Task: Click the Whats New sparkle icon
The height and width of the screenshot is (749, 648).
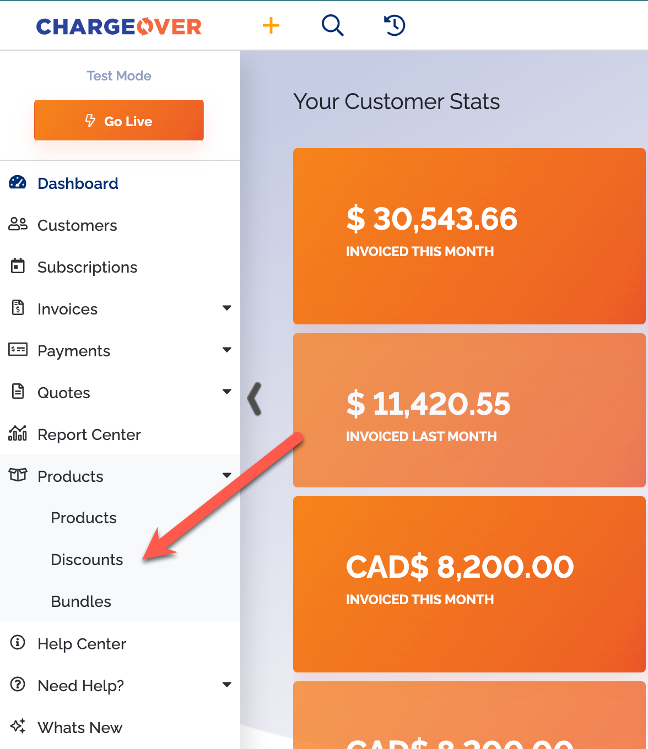Action: (18, 726)
